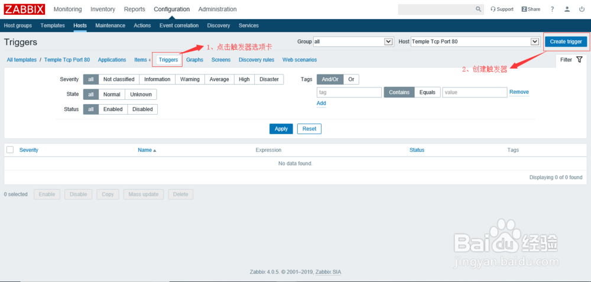Switch to the Discovery rules tab
Screen dimensions: 591x282
pyautogui.click(x=256, y=60)
